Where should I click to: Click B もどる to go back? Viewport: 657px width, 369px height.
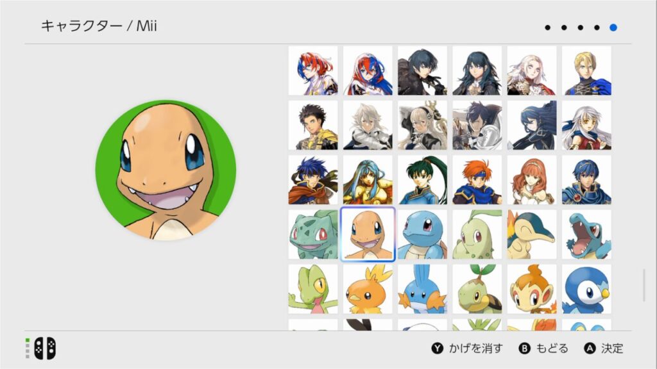(543, 348)
